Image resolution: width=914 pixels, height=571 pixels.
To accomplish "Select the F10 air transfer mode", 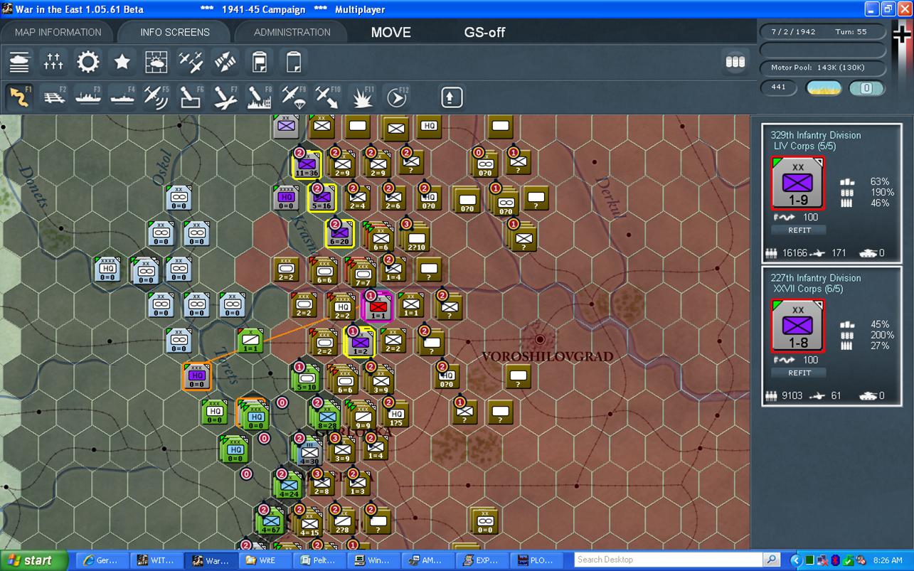I will (x=328, y=97).
